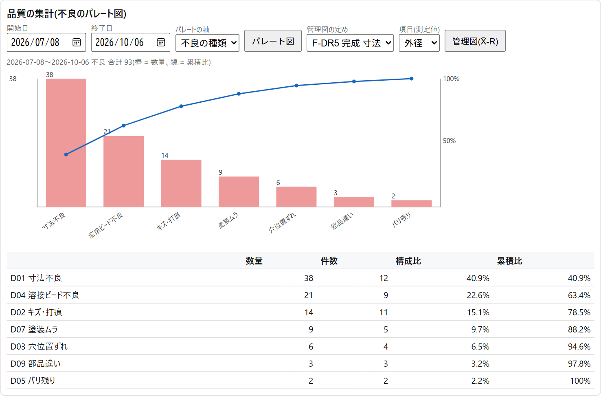Click the 件数 column header

click(x=329, y=261)
